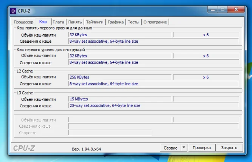Click the L3 20-way set associative descriptor
Screen dimensions: 252x162
pyautogui.click(x=153, y=105)
